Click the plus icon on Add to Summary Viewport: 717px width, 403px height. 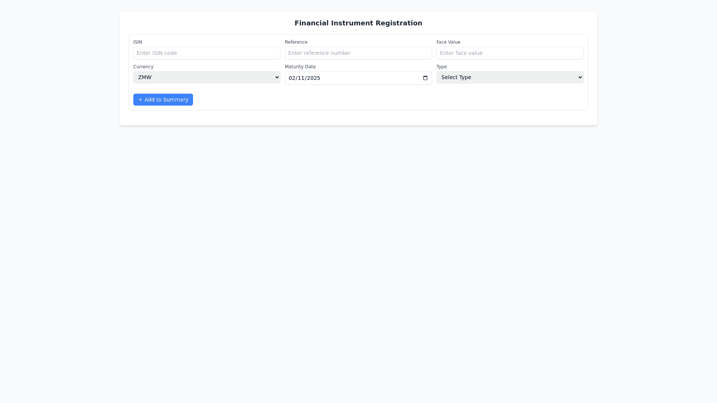(140, 100)
